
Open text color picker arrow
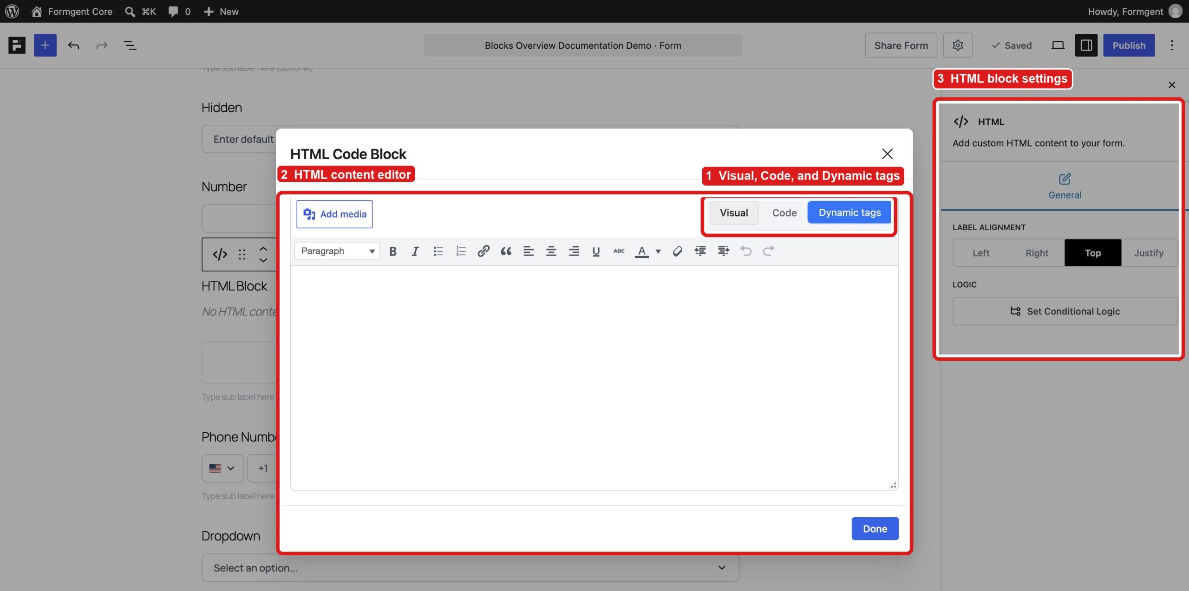(658, 251)
